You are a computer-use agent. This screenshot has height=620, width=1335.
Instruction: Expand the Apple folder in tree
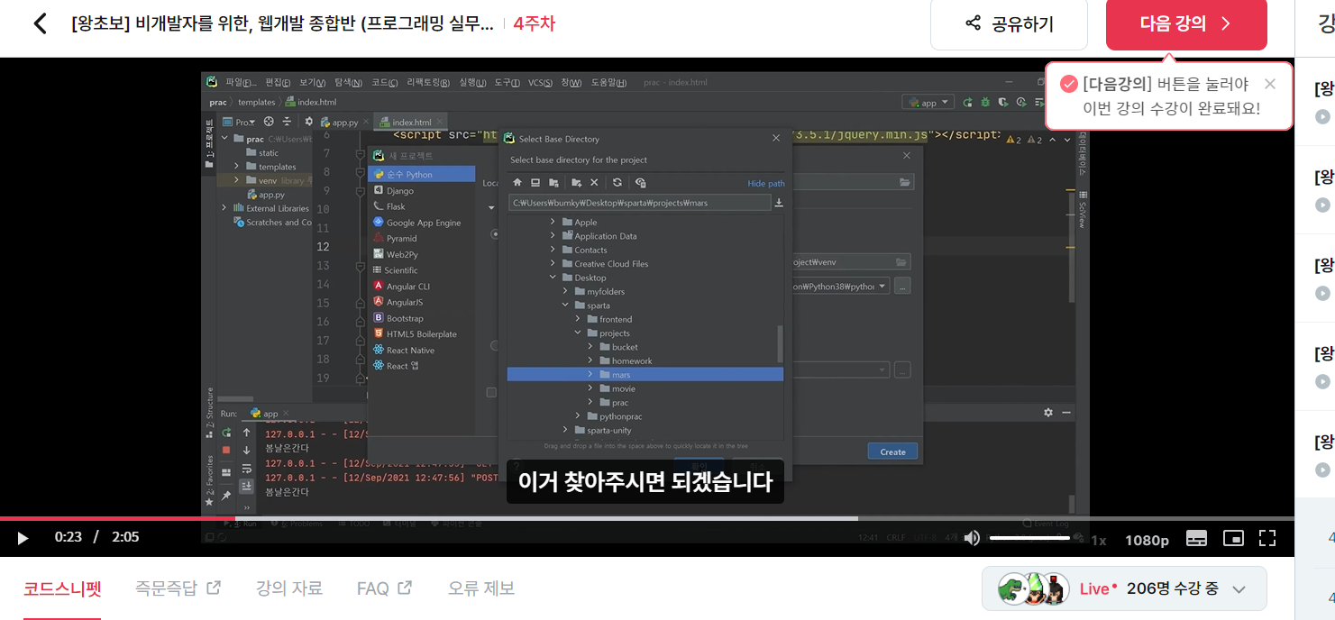pyautogui.click(x=553, y=222)
